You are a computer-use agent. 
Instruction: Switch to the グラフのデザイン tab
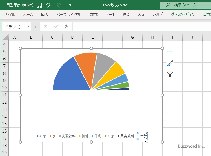183,14
